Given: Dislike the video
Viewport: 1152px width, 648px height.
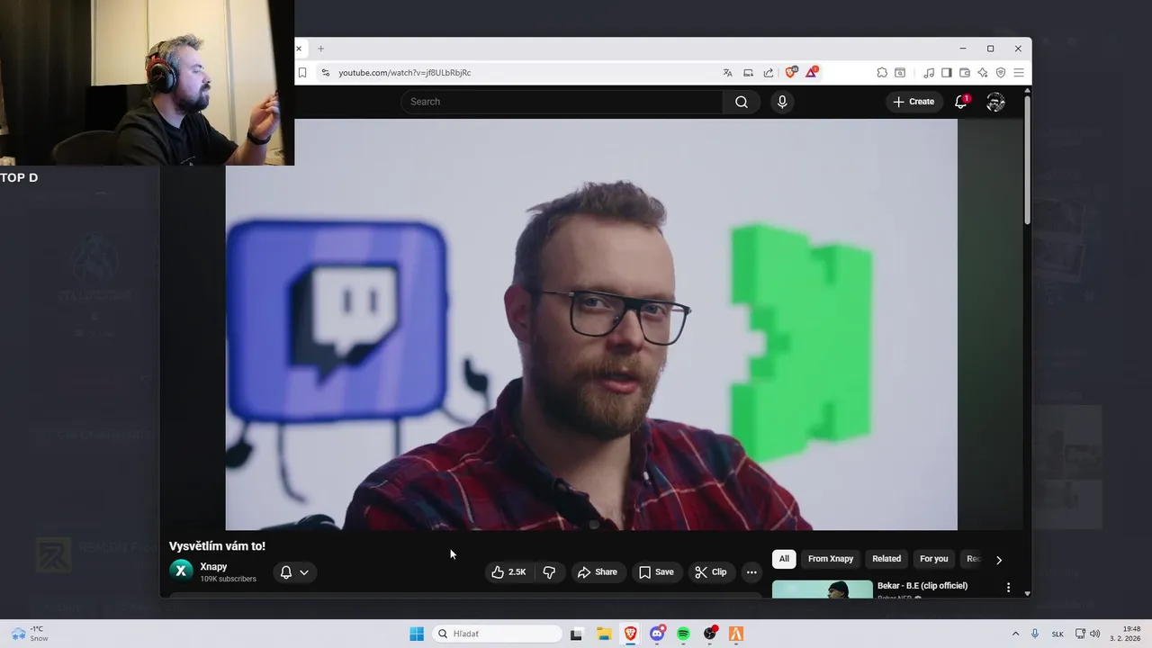Looking at the screenshot, I should 549,571.
